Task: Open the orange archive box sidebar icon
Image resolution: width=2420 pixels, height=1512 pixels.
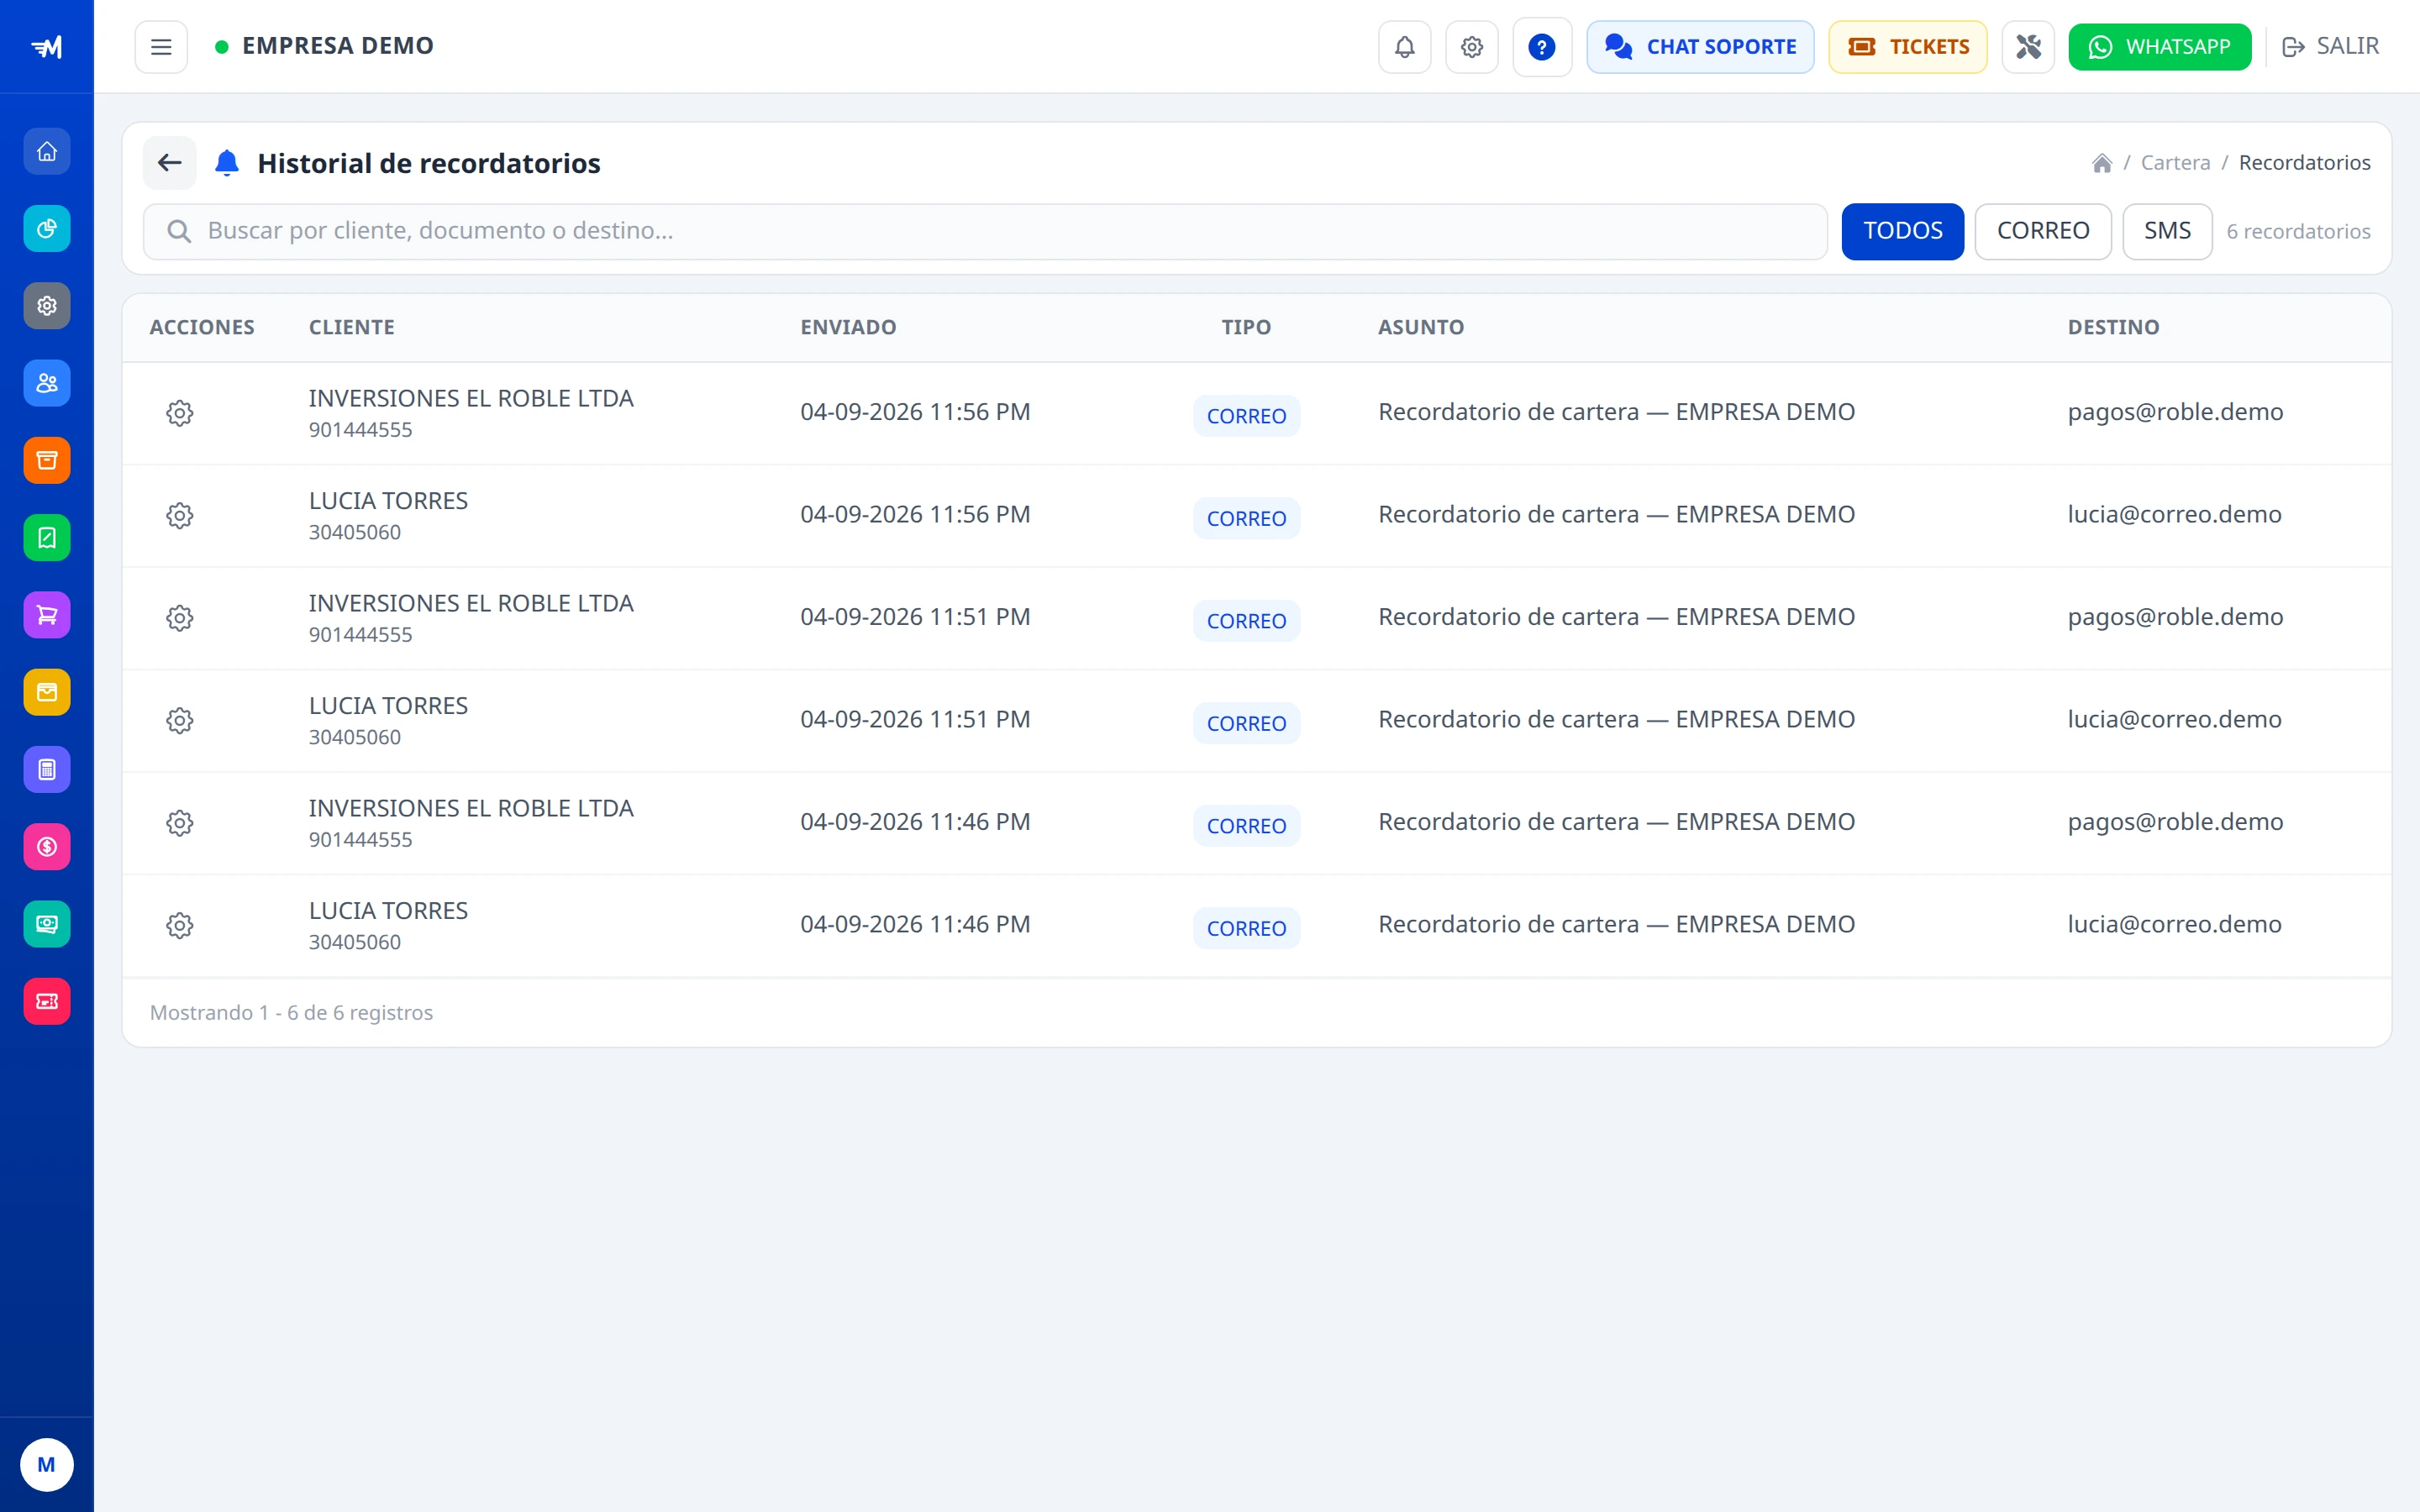Action: coord(47,461)
